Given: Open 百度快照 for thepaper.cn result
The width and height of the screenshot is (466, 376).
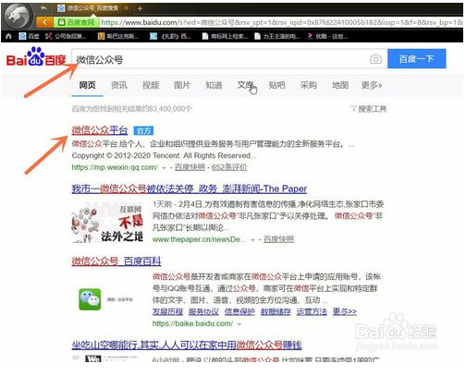Looking at the screenshot, I should pyautogui.click(x=278, y=239).
